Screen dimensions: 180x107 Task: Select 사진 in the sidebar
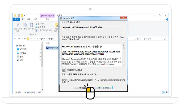[x=20, y=60]
